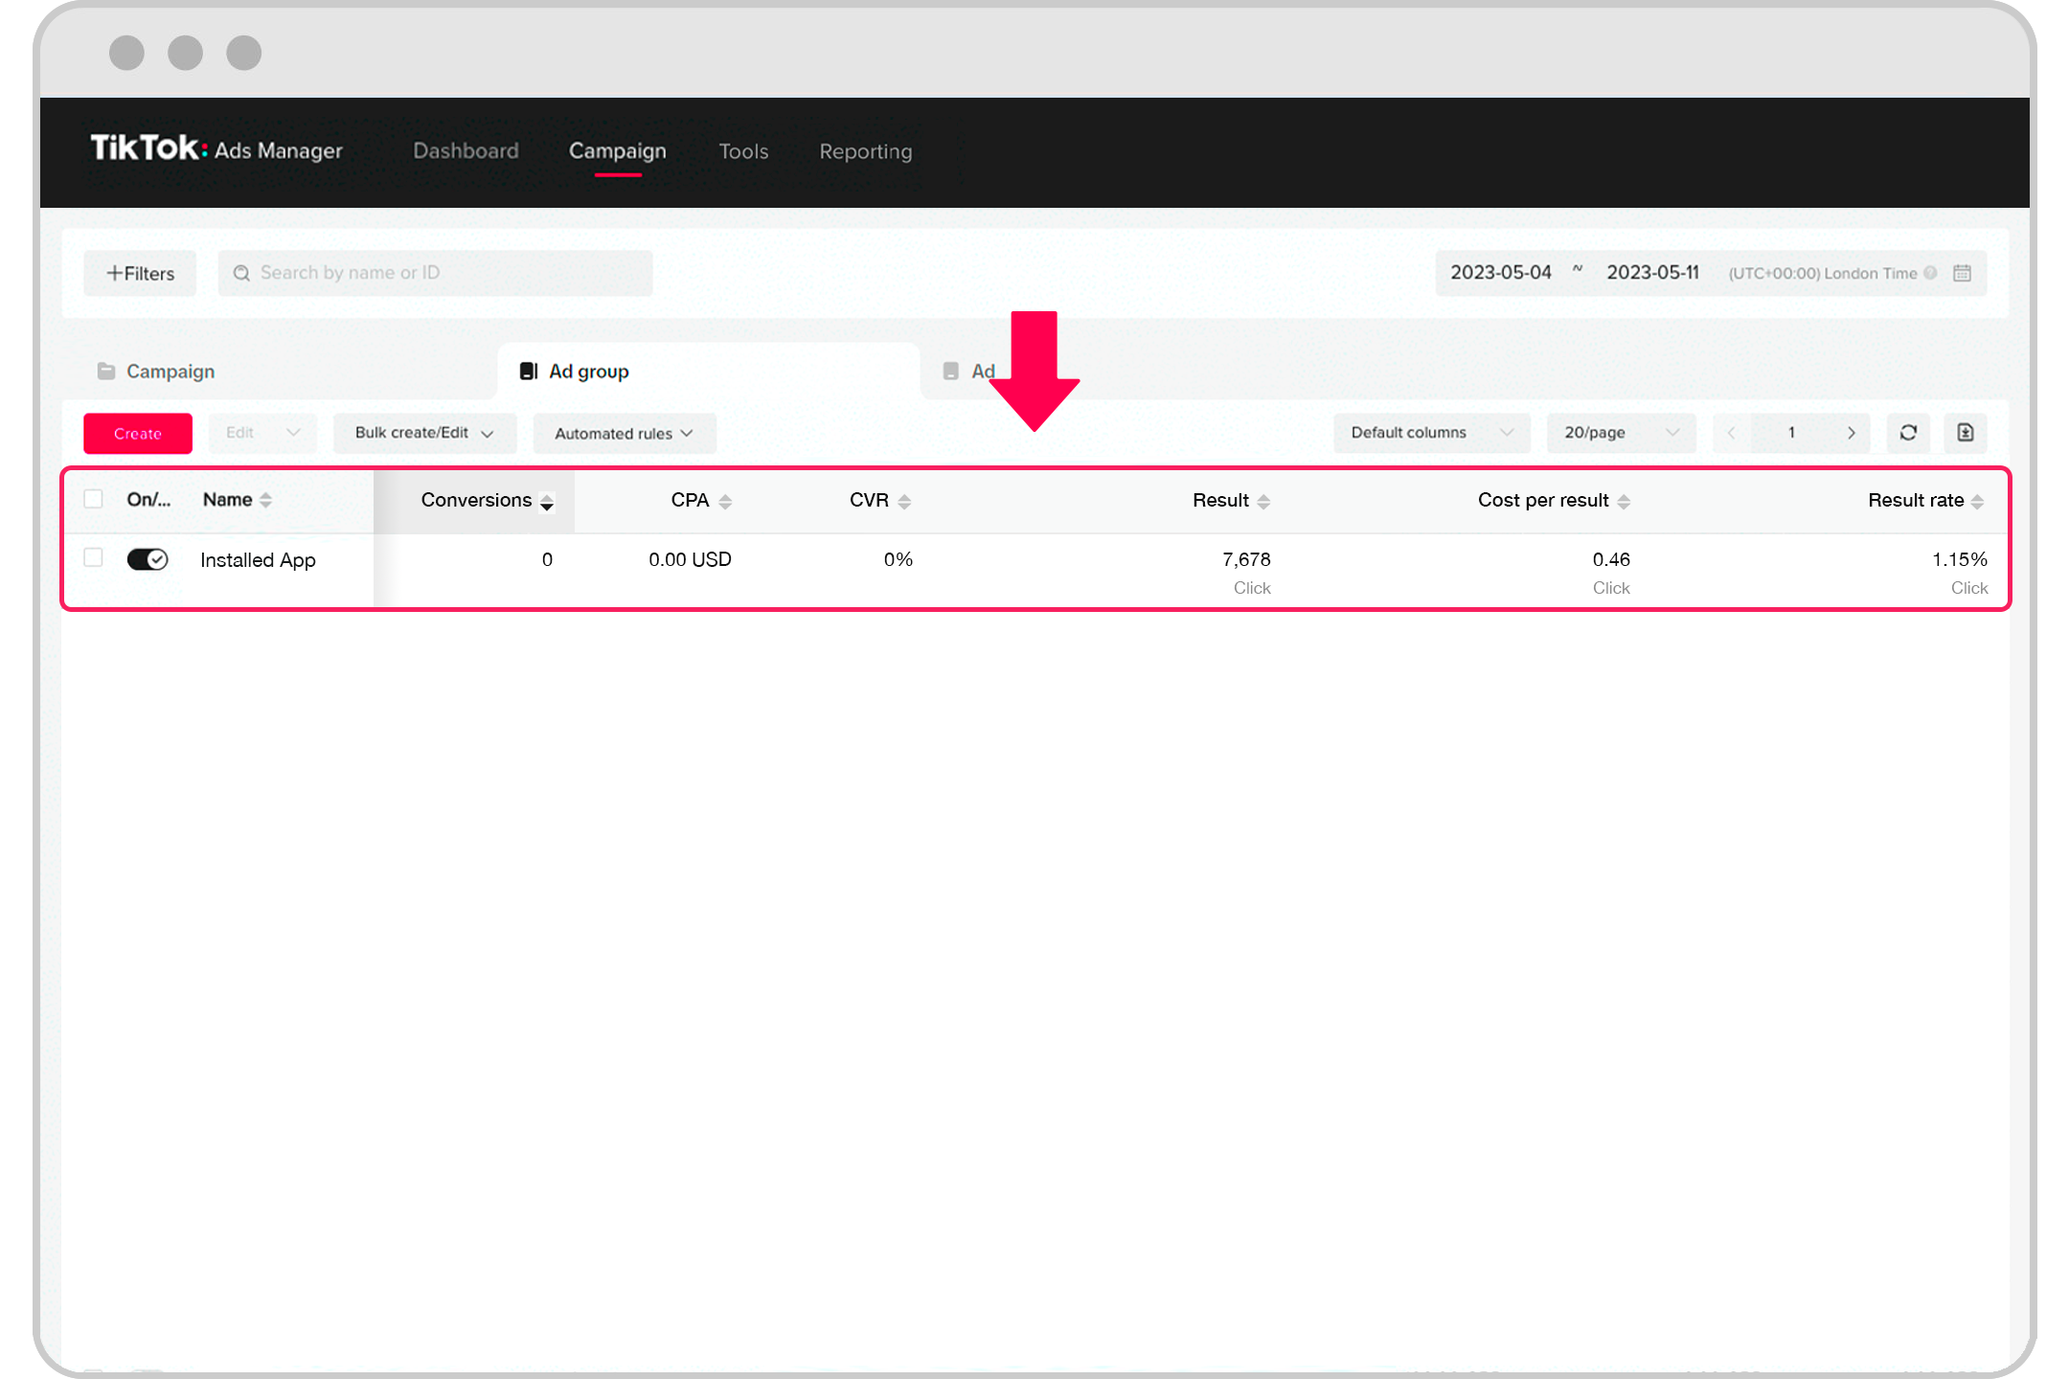The height and width of the screenshot is (1379, 2069).
Task: Sort by Cost per result arrows
Action: click(1624, 502)
